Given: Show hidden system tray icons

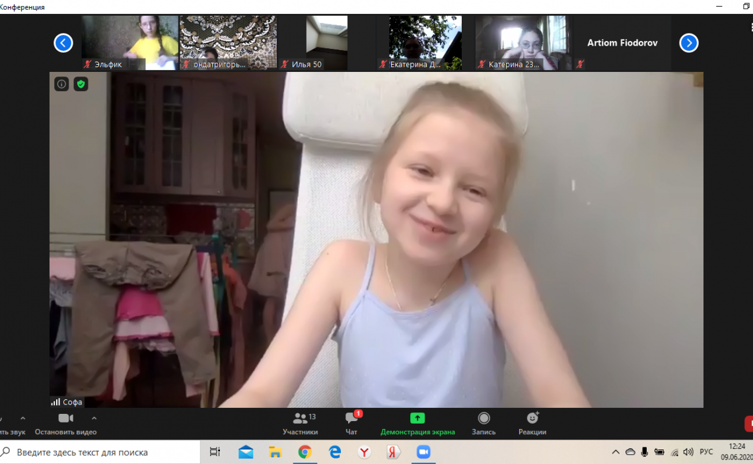Looking at the screenshot, I should [616, 452].
